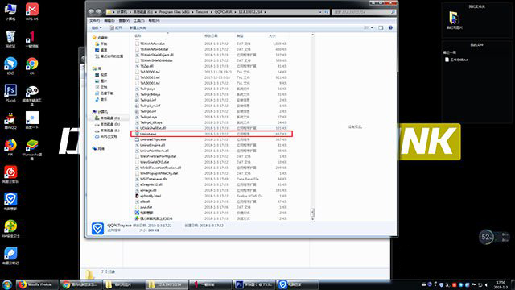This screenshot has height=290, width=515.
Task: Sort by the 修改日期 column header
Action: pyautogui.click(x=211, y=35)
